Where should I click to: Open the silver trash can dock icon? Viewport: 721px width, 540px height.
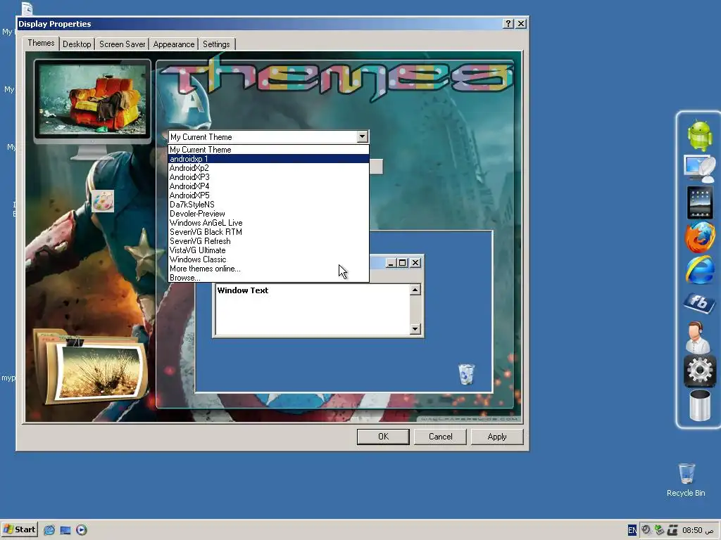(699, 405)
